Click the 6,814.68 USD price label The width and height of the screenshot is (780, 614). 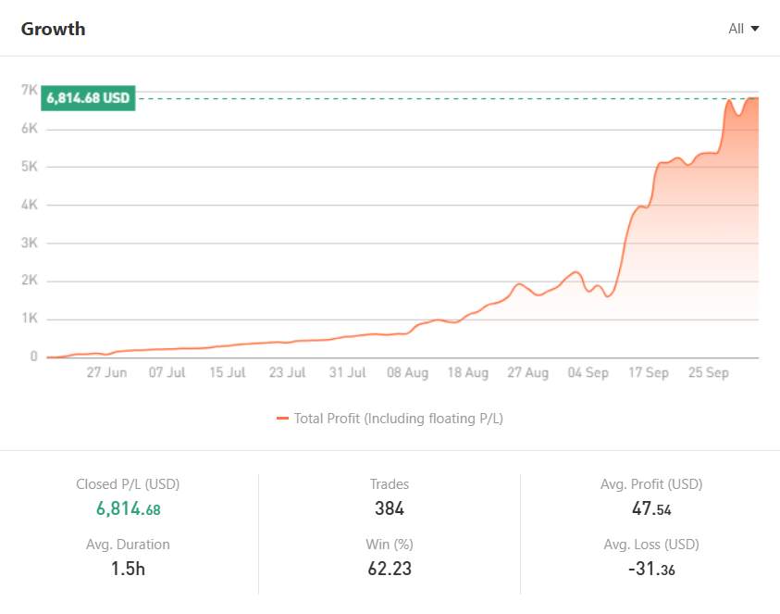coord(89,98)
